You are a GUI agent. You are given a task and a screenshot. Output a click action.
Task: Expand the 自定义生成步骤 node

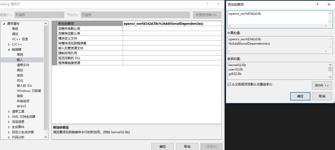[x=9, y=132]
